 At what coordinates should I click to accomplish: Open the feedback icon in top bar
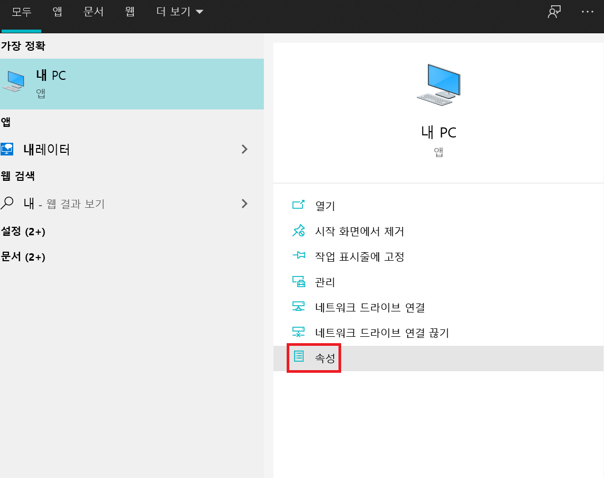pyautogui.click(x=554, y=12)
